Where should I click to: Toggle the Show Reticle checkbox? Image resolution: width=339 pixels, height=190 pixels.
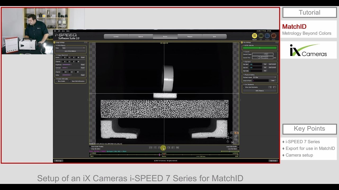tap(56, 81)
